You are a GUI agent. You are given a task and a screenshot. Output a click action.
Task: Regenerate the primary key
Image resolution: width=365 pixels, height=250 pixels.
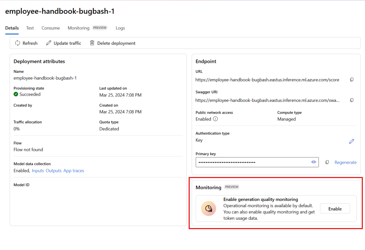[346, 162]
